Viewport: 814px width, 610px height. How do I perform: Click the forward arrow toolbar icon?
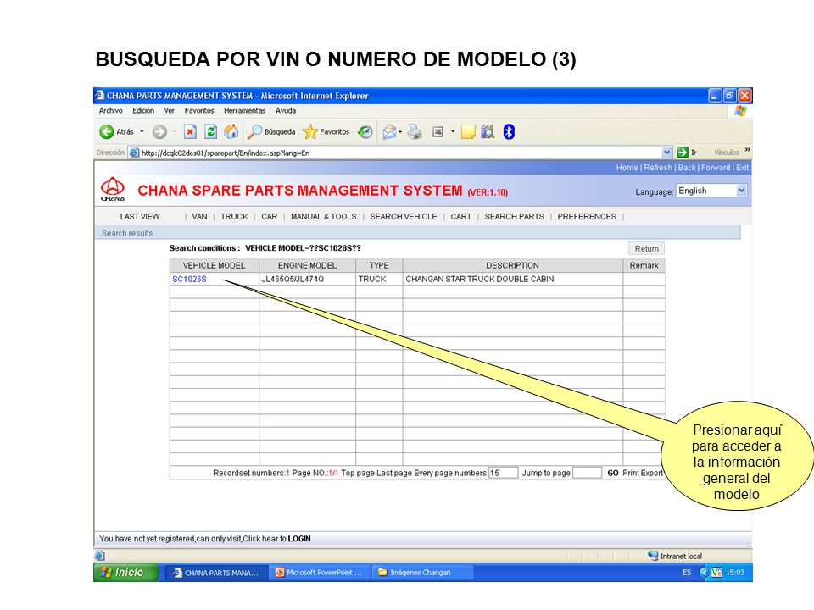point(159,132)
